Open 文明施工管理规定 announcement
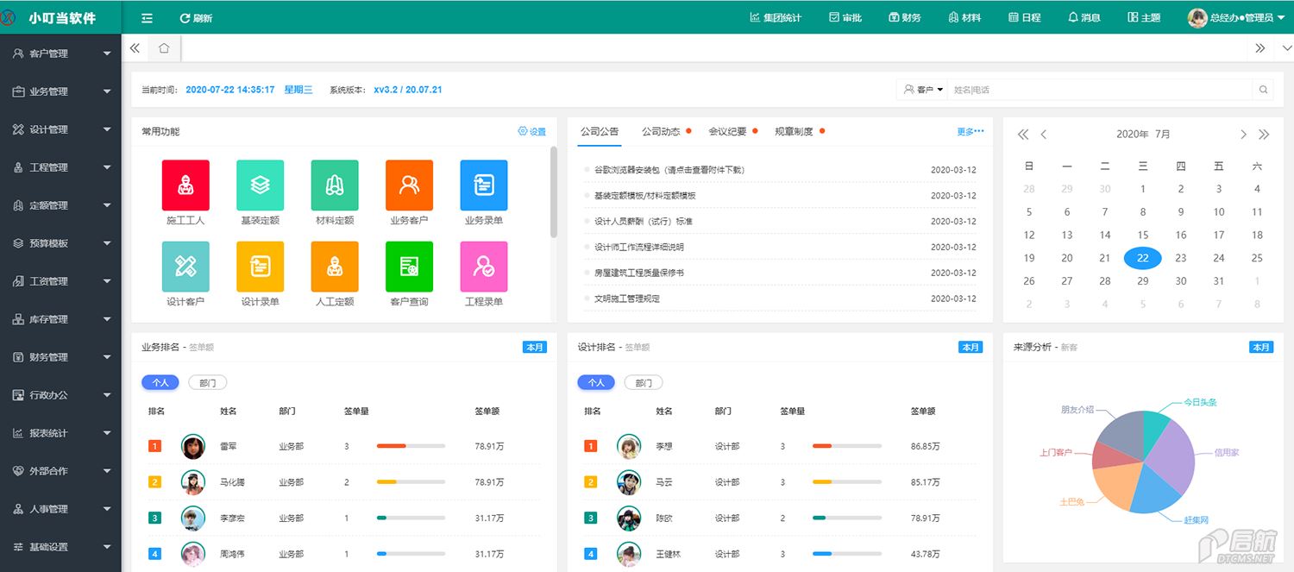Viewport: 1294px width, 572px height. pyautogui.click(x=627, y=299)
